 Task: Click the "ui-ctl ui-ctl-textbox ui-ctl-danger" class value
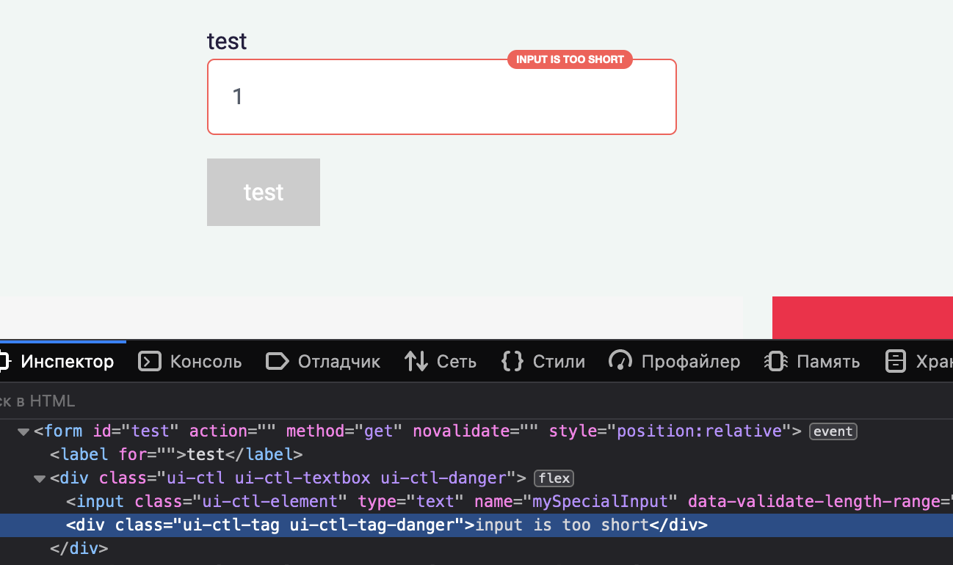(x=337, y=478)
